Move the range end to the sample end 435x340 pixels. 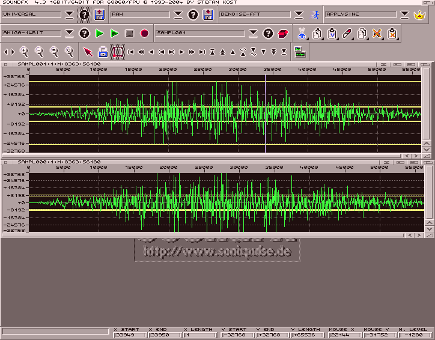(x=202, y=52)
